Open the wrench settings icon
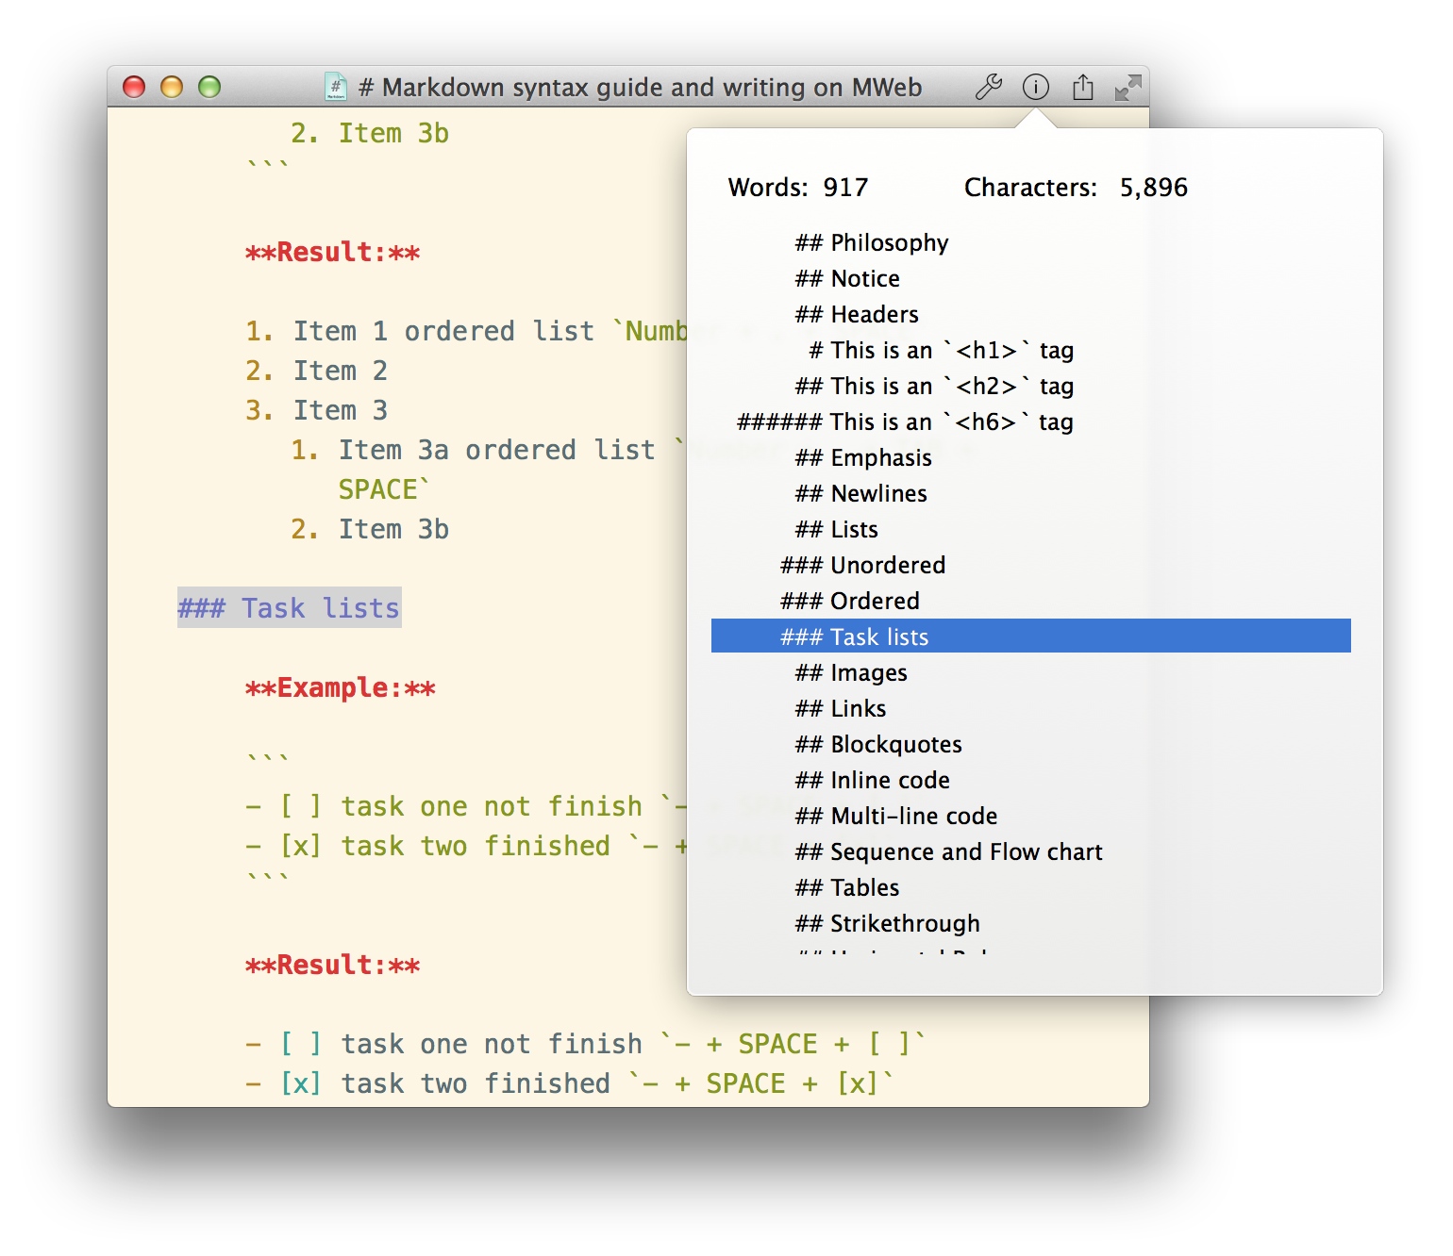This screenshot has height=1256, width=1453. (x=989, y=87)
